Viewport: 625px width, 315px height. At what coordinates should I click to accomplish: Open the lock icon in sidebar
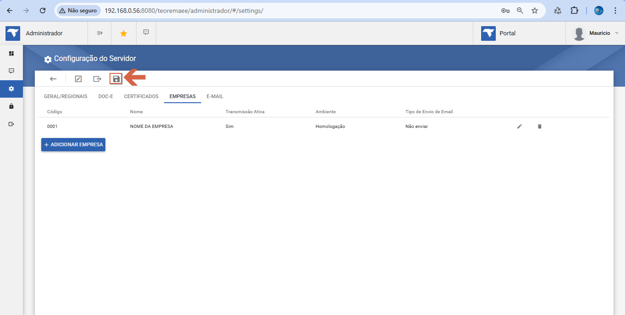[x=11, y=106]
